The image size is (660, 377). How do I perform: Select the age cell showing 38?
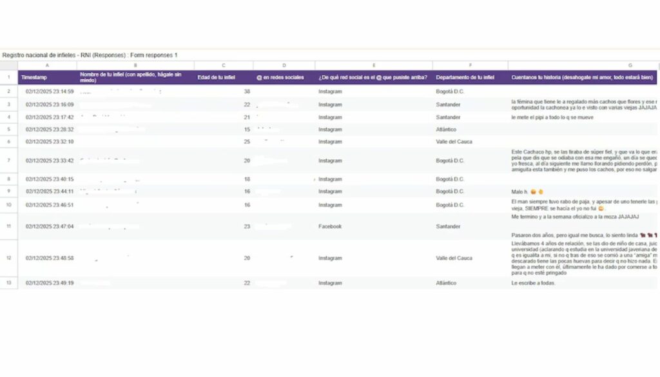point(247,92)
